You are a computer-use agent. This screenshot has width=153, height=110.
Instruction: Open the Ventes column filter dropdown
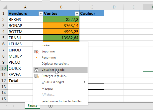77,13
